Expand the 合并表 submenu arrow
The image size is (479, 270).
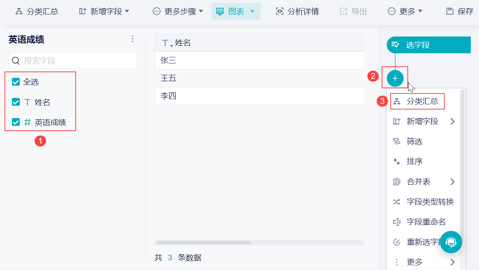(x=453, y=182)
